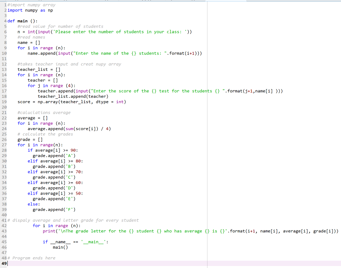Place cursor on the empty highlighted line 49
The width and height of the screenshot is (341, 268).
(x=174, y=263)
